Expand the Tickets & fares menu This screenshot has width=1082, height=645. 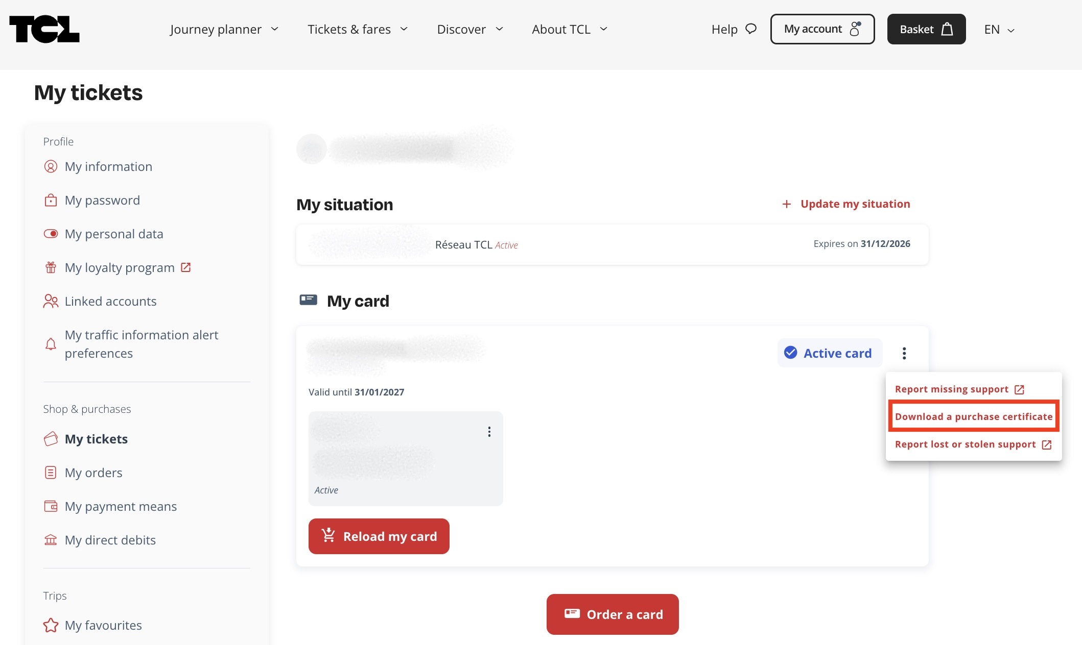[358, 29]
